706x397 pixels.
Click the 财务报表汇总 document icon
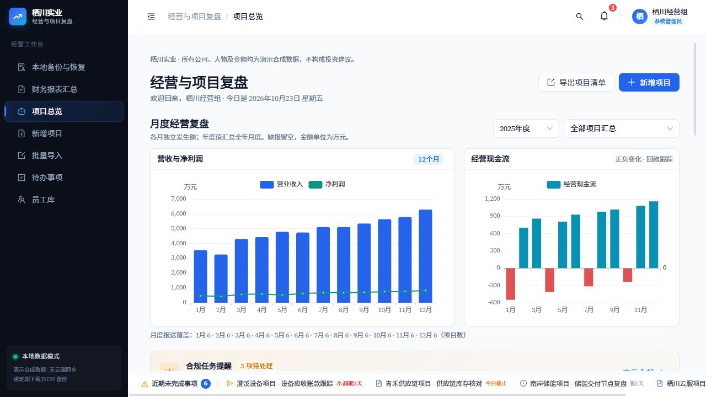22,89
